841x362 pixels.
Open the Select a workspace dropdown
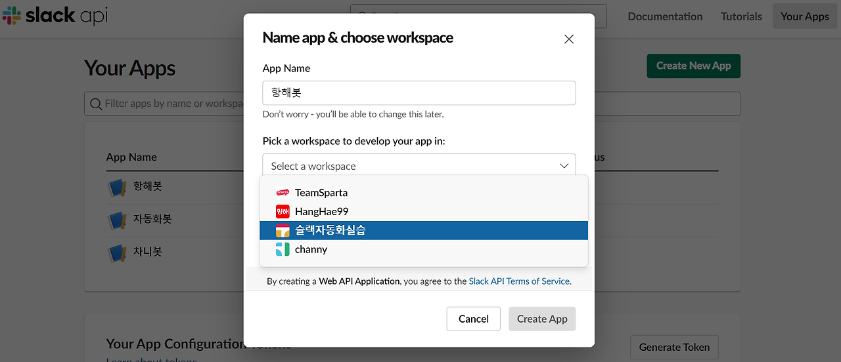419,166
